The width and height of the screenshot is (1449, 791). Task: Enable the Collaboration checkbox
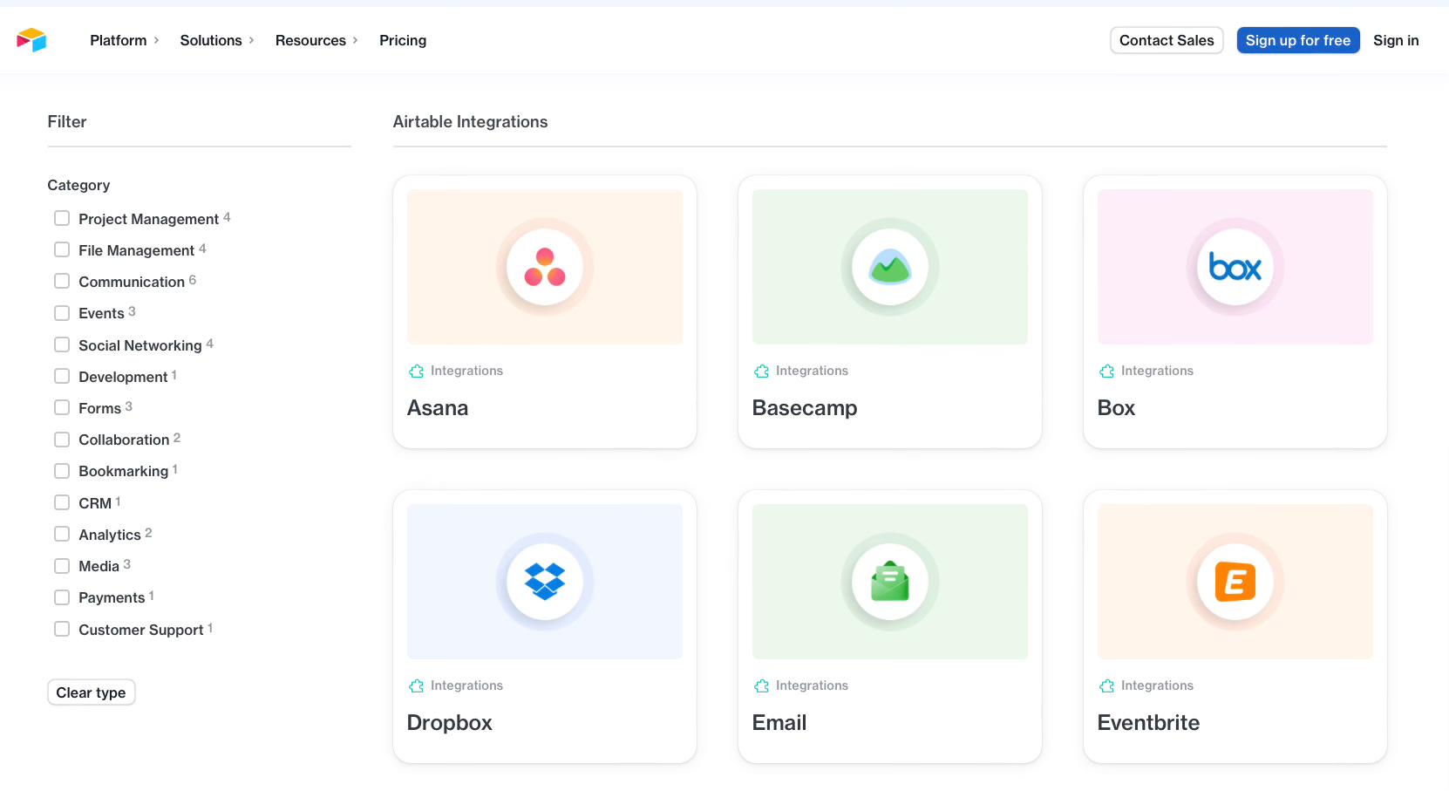[62, 439]
